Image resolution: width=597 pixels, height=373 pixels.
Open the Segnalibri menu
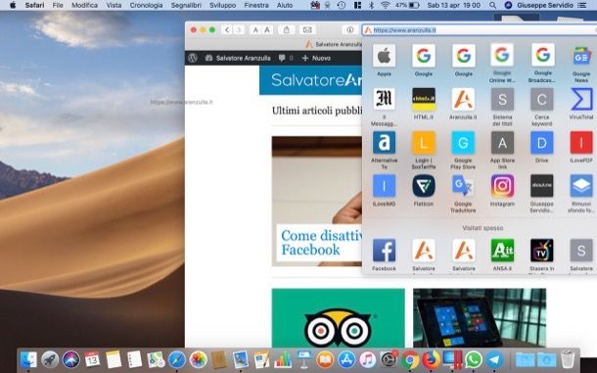186,5
